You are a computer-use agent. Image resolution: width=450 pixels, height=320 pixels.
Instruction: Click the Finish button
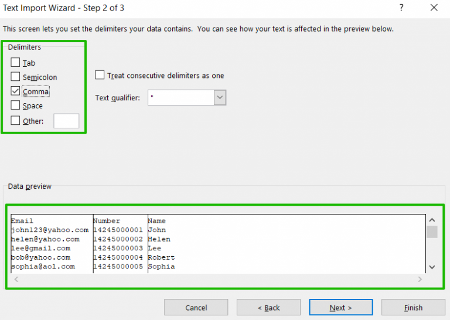tap(413, 308)
